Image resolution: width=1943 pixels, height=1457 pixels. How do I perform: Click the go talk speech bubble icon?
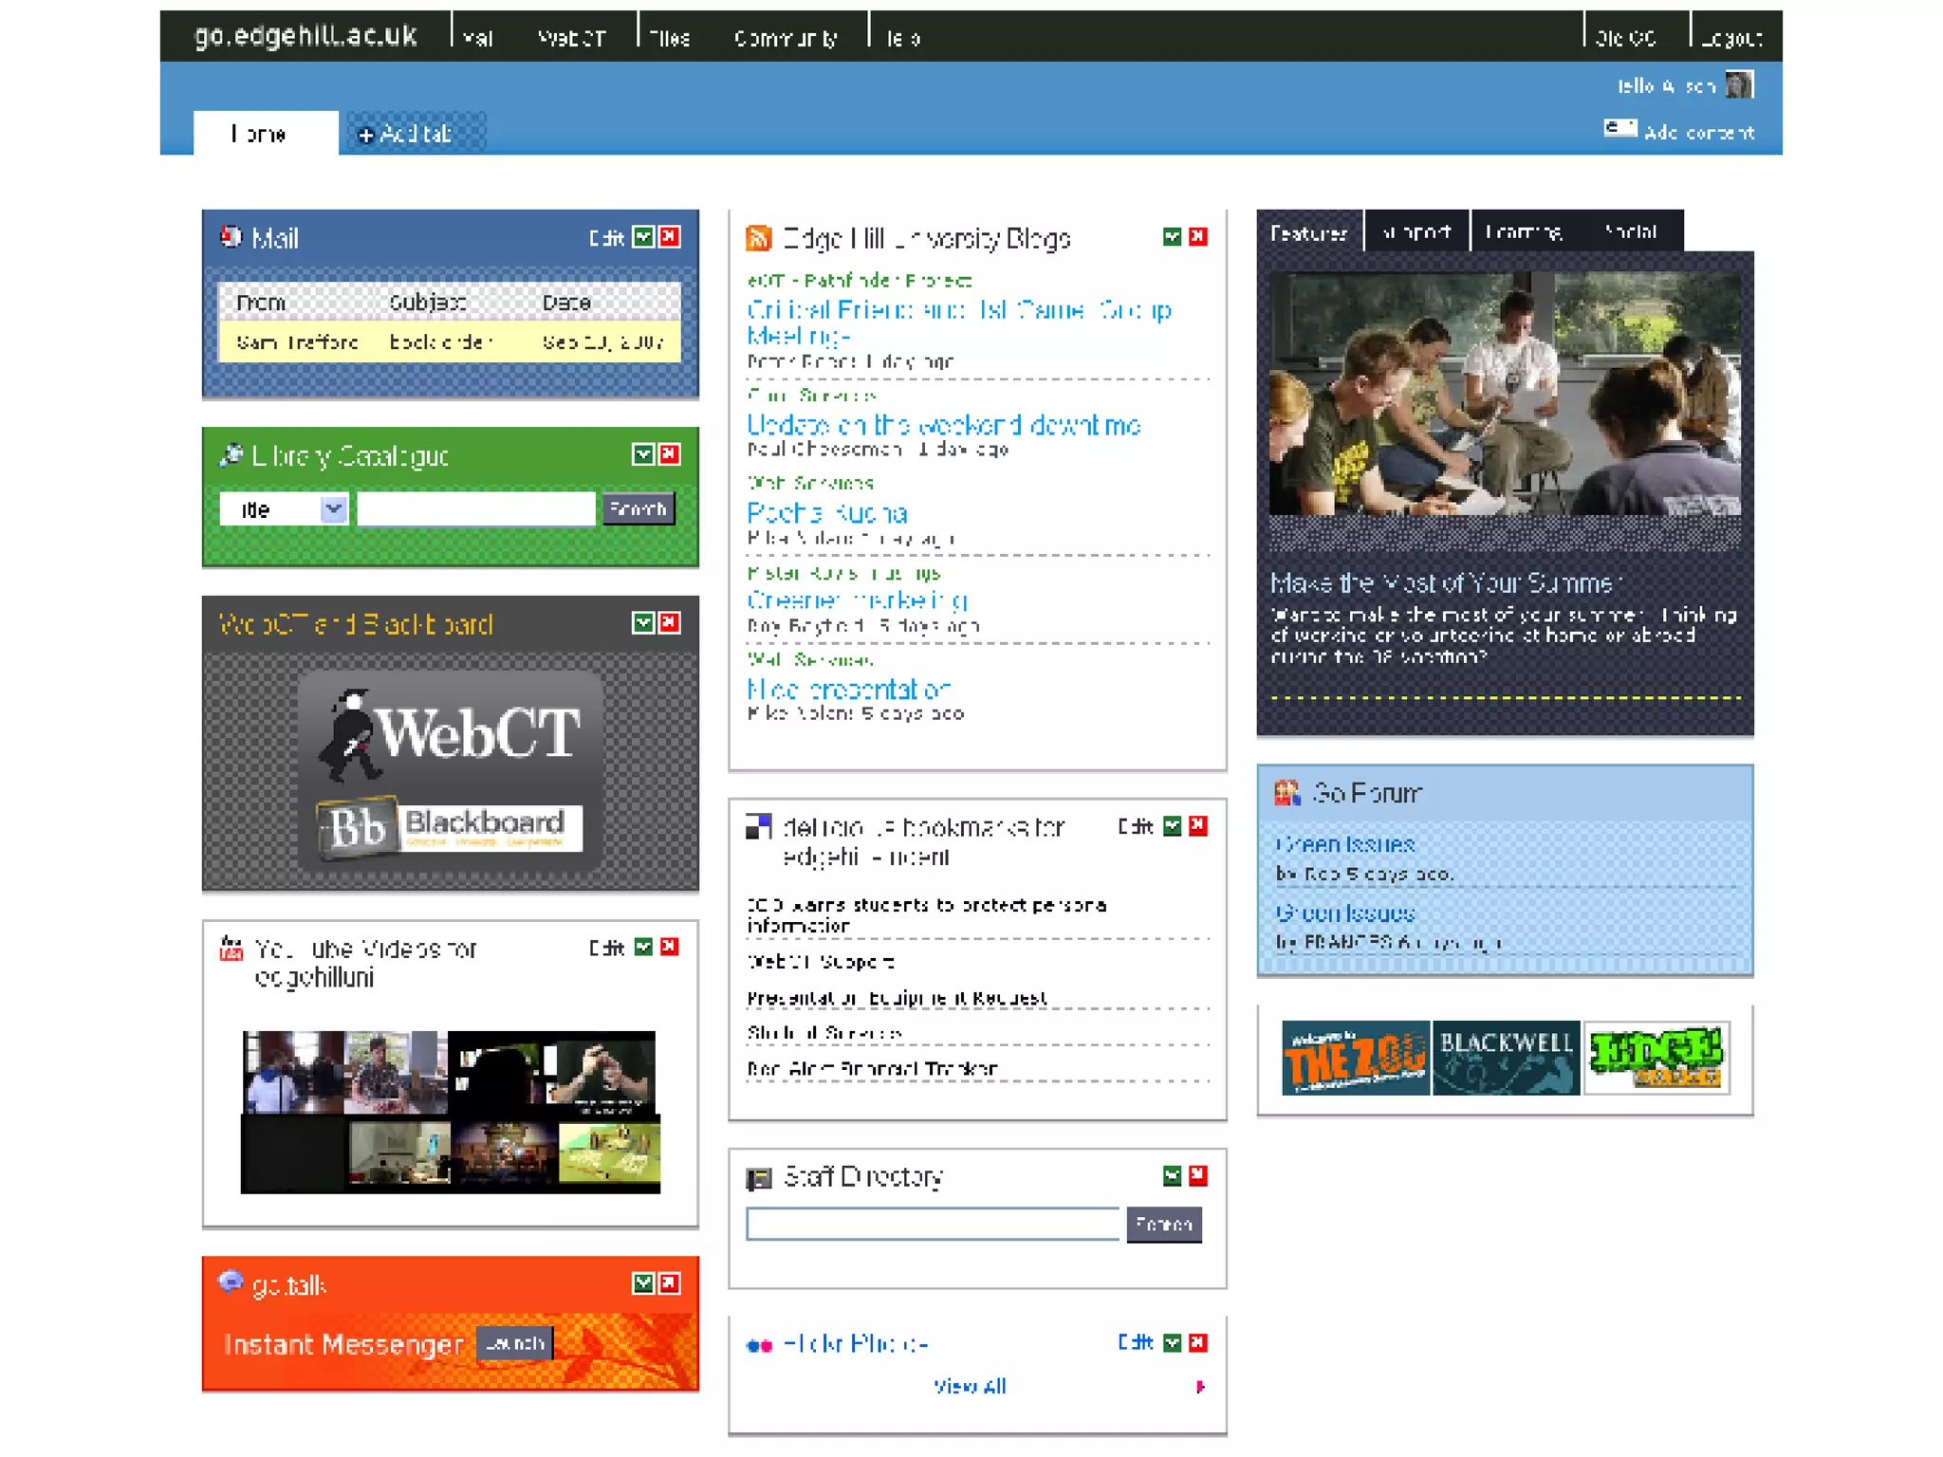tap(230, 1282)
